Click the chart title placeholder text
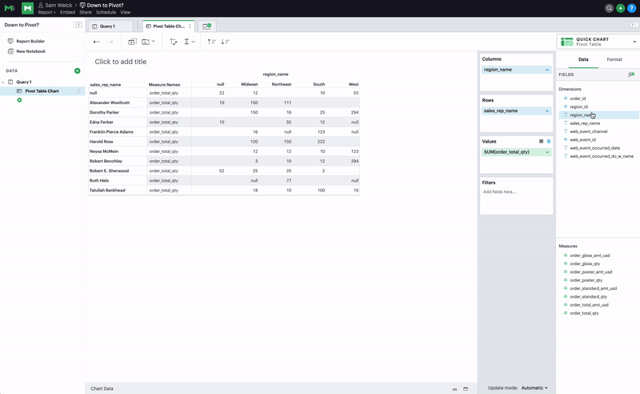Viewport: 640px width, 394px height. tap(120, 62)
